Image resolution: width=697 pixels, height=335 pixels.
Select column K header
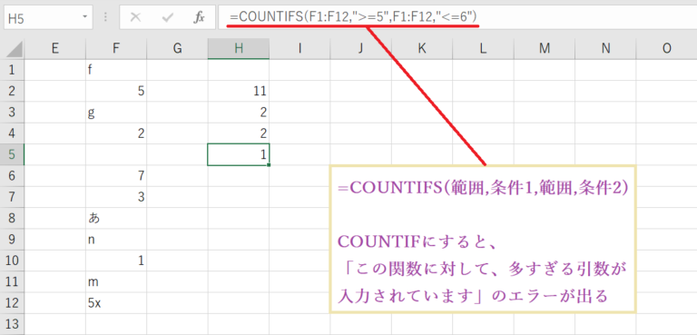[422, 48]
